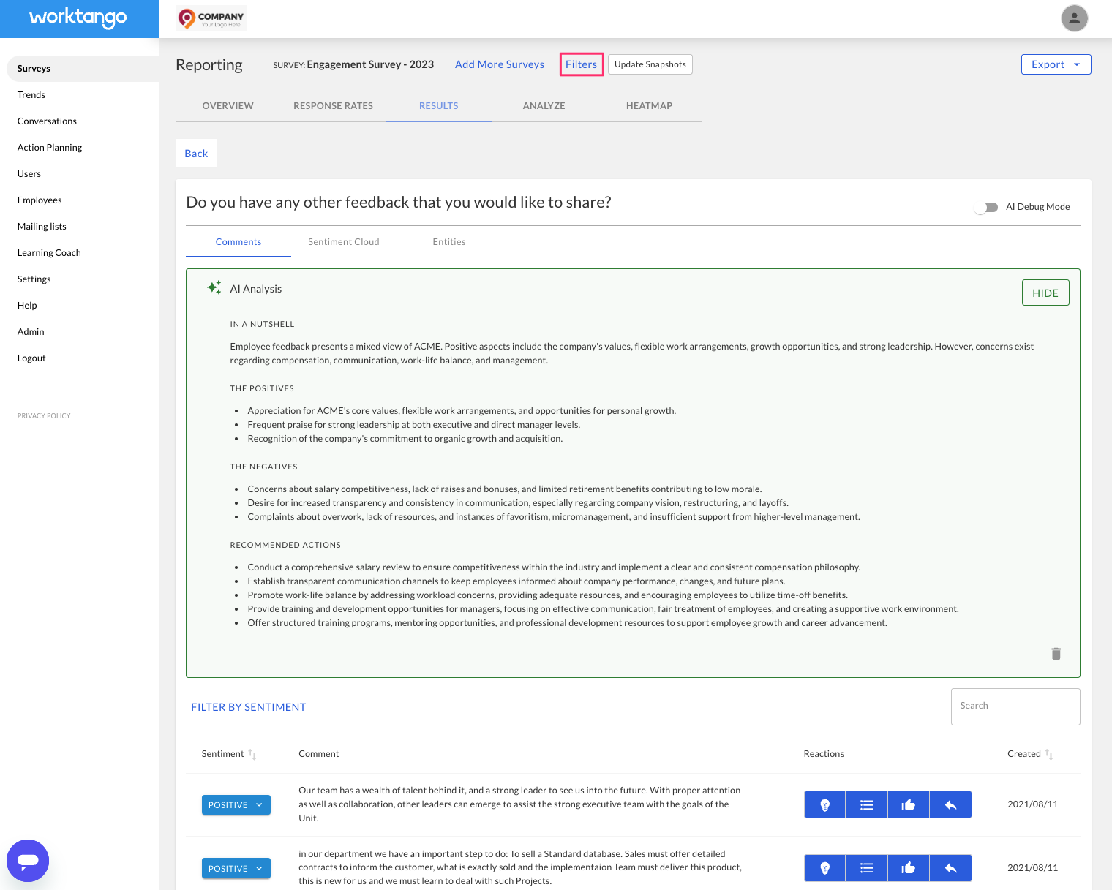Click the lightbulb reaction on first comment
This screenshot has width=1112, height=890.
click(x=824, y=804)
